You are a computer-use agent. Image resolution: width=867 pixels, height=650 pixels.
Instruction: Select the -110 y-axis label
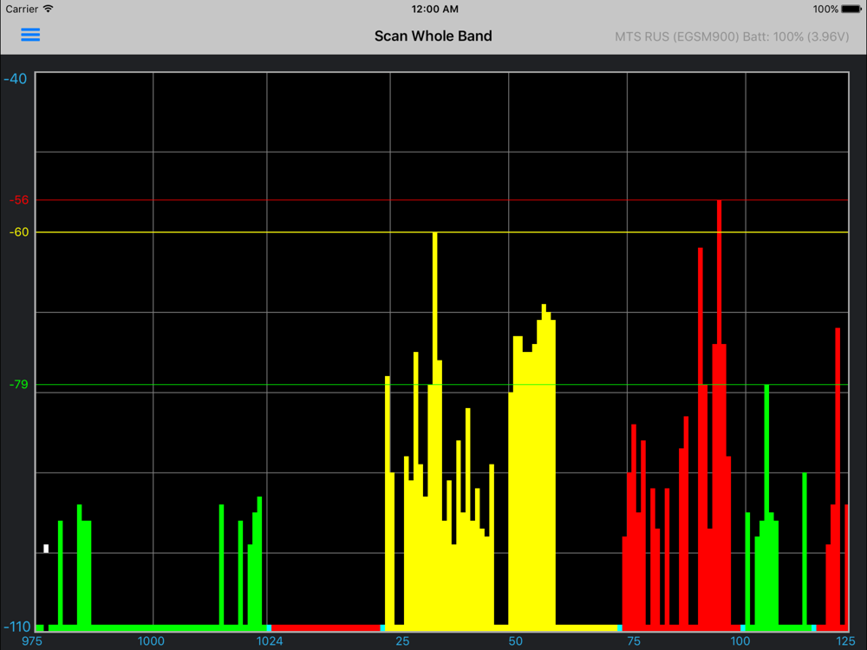[17, 627]
